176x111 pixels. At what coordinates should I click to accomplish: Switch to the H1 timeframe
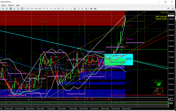pos(43,9)
